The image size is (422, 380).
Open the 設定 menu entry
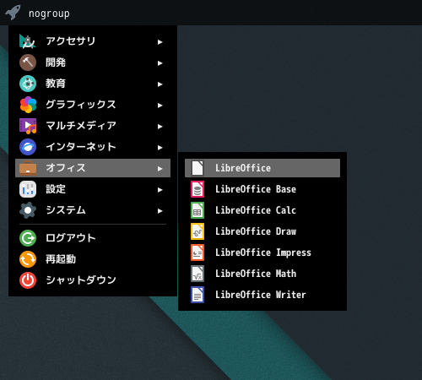coord(93,189)
